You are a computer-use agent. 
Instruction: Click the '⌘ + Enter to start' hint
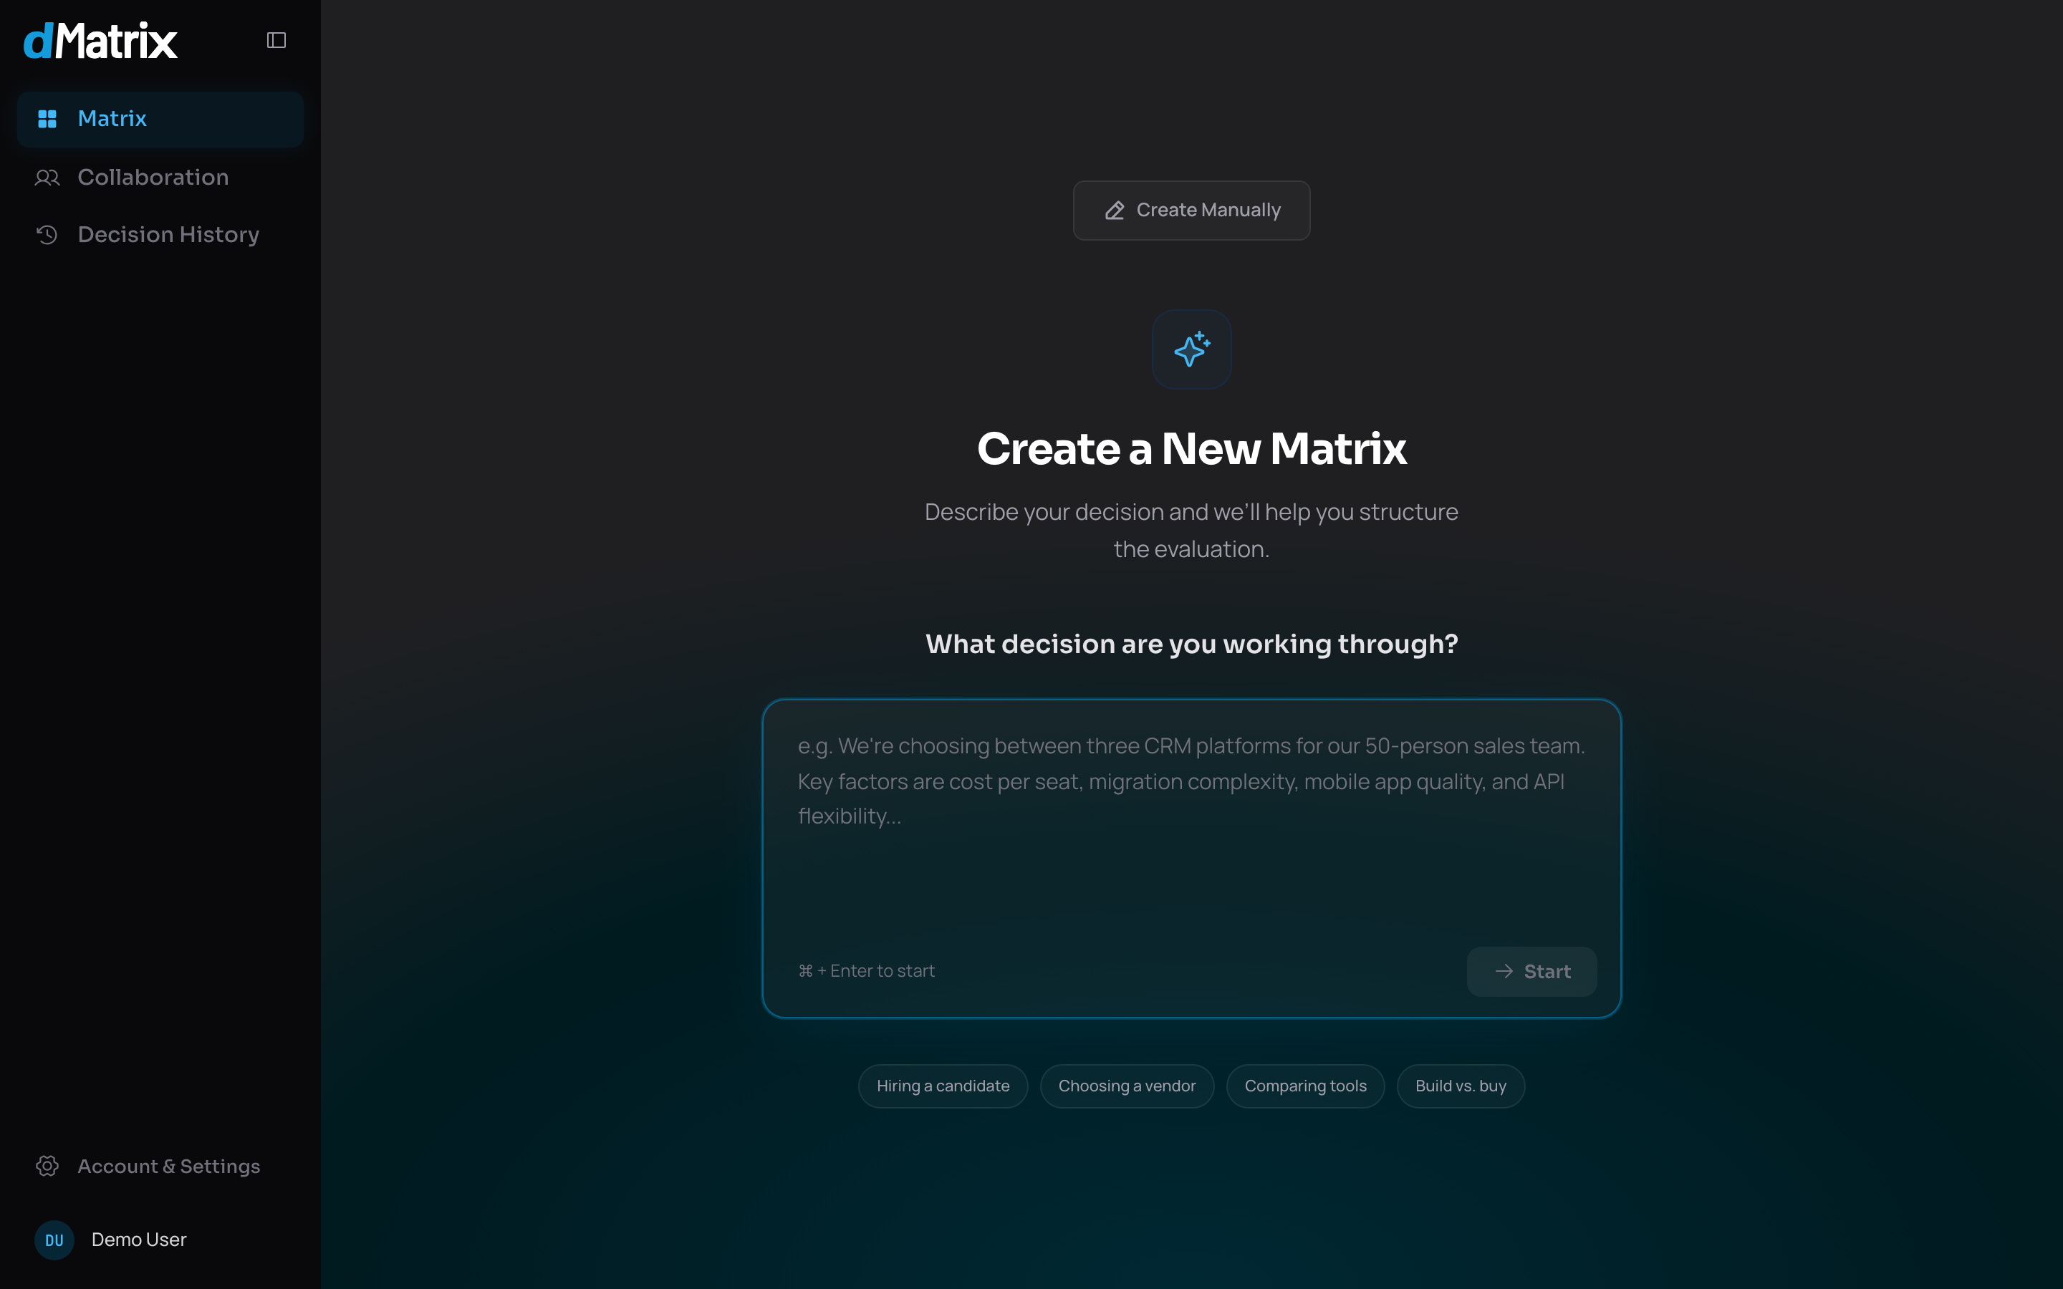point(866,971)
